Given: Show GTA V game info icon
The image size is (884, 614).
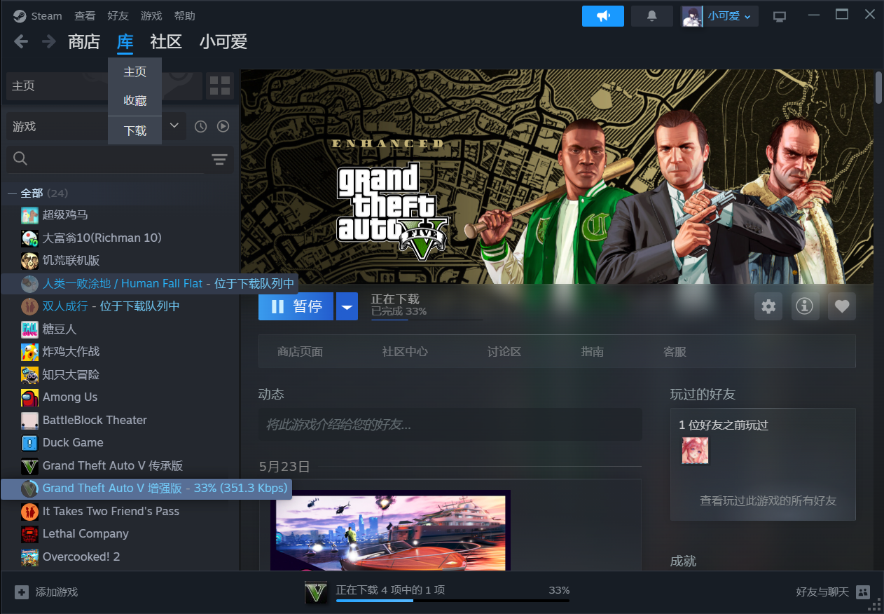Looking at the screenshot, I should (x=805, y=306).
